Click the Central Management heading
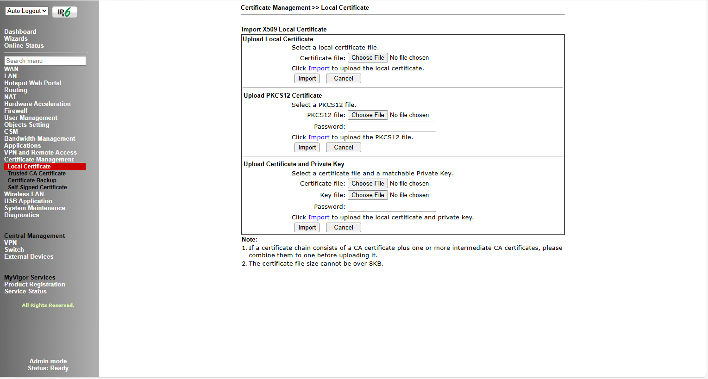 tap(35, 236)
